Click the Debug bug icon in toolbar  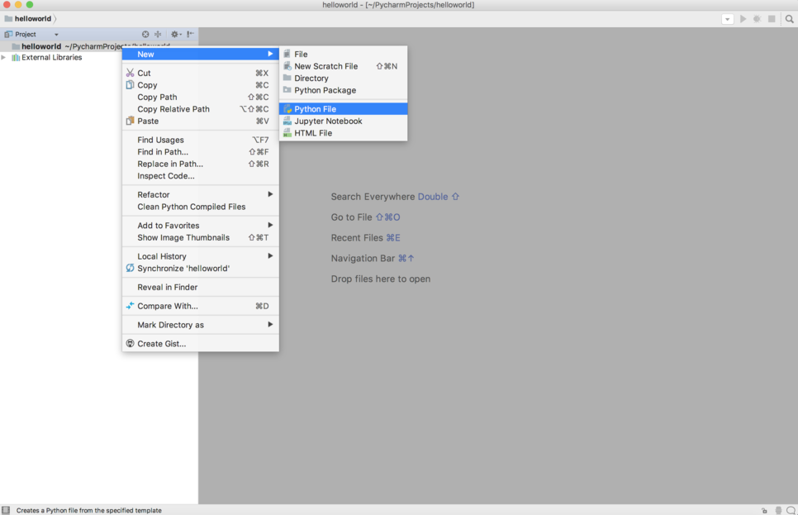(x=758, y=19)
